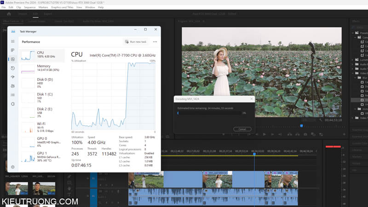The width and height of the screenshot is (368, 207).
Task: Open the Help menu
Action: coord(101,7)
